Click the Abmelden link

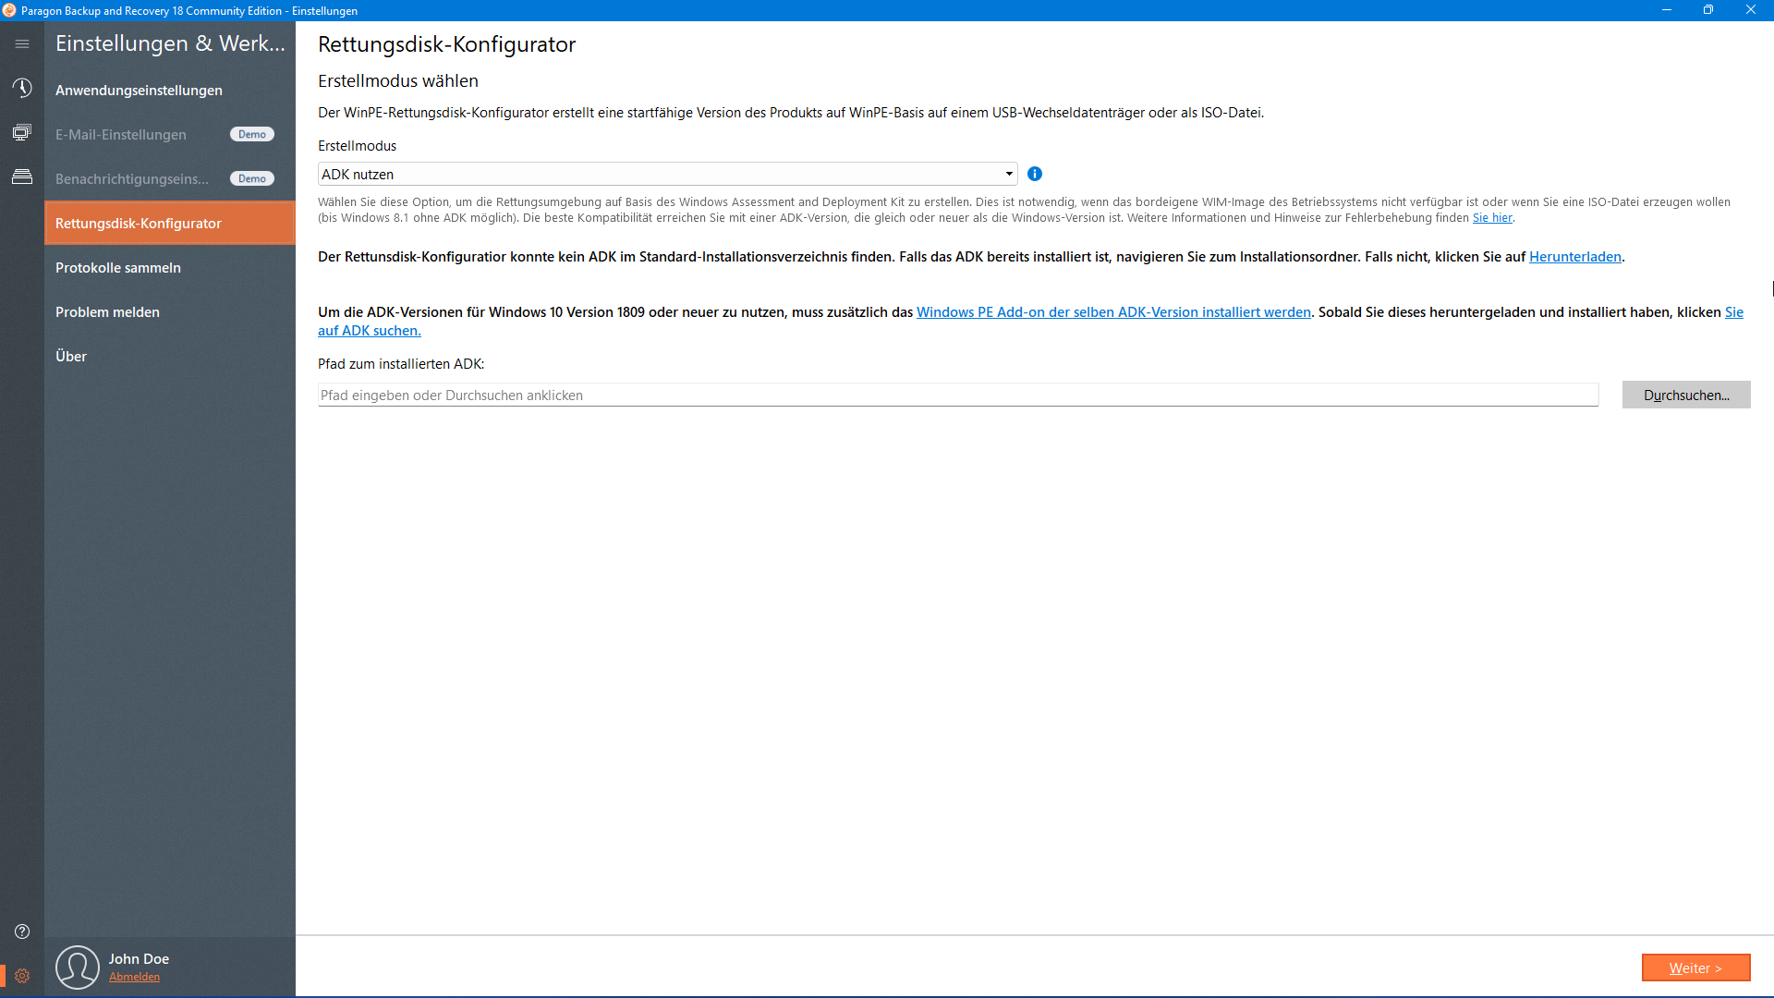click(134, 977)
